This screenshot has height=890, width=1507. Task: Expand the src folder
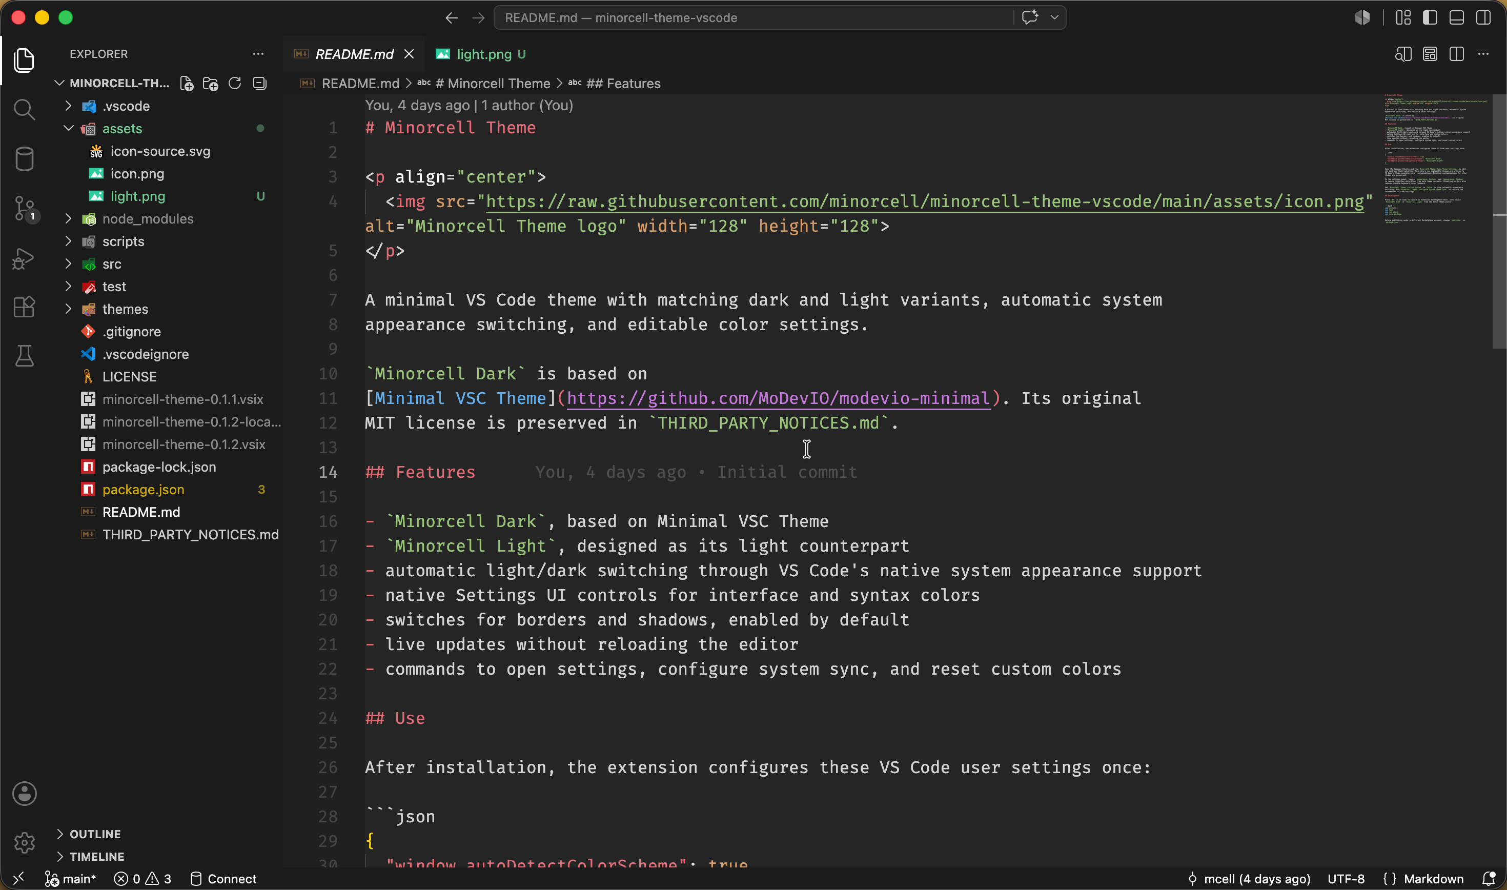(68, 264)
